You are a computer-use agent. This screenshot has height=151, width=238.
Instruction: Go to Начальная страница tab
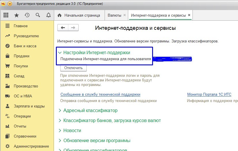coord(82,15)
